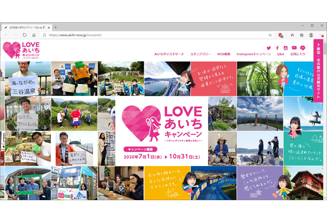Open photo with 三谷温泉 sign

(28, 79)
